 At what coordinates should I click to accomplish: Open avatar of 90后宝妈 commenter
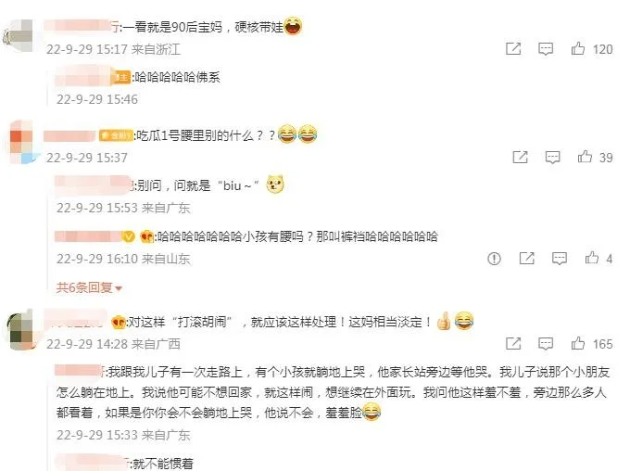point(19,35)
